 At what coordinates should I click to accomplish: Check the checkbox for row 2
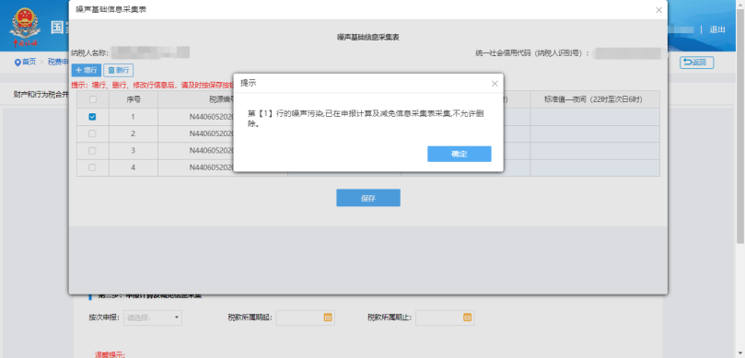[93, 133]
